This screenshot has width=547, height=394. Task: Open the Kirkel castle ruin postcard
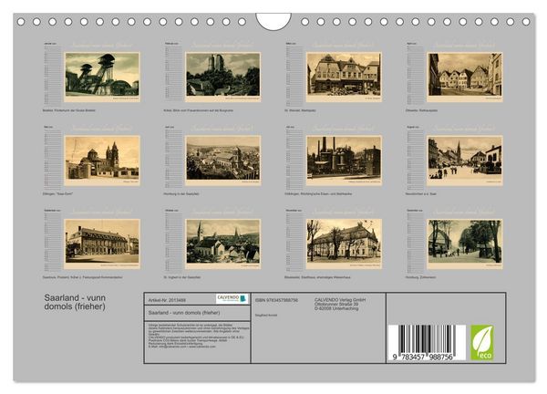tap(223, 77)
